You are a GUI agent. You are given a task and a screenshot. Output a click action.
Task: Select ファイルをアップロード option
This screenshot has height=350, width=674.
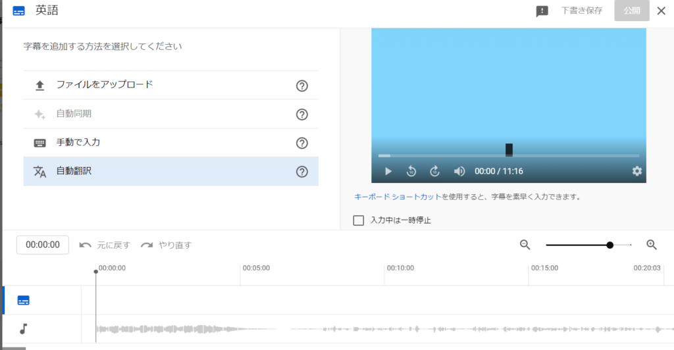pyautogui.click(x=104, y=85)
